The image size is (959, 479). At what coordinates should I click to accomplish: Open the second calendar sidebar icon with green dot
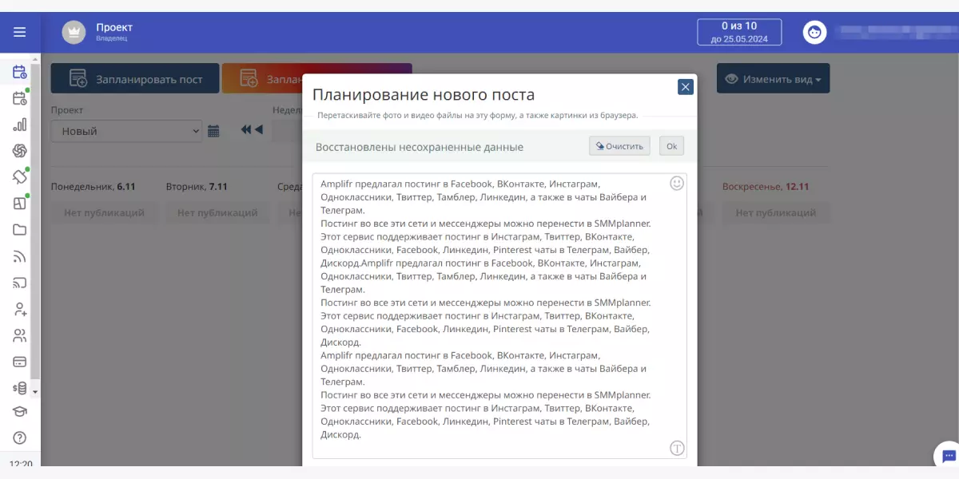19,99
